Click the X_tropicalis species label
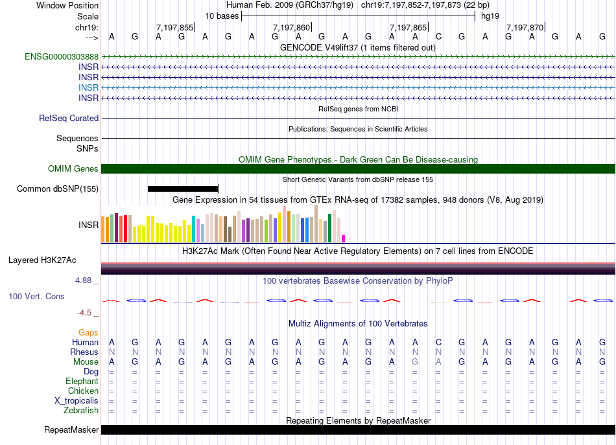The width and height of the screenshot is (616, 445). [x=77, y=400]
